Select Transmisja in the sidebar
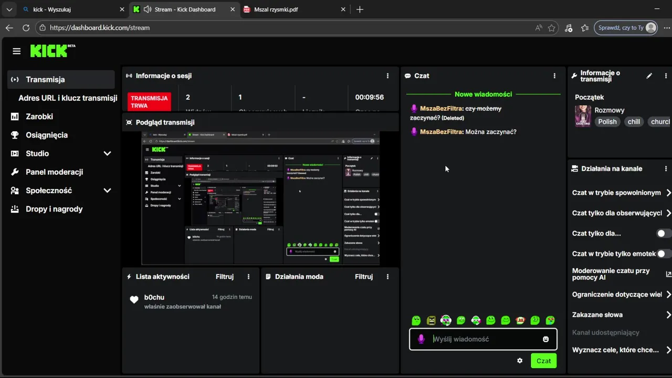This screenshot has height=378, width=672. pos(61,79)
